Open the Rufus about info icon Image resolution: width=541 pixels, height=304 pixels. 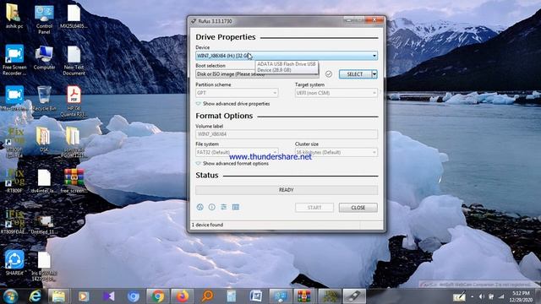tap(212, 207)
